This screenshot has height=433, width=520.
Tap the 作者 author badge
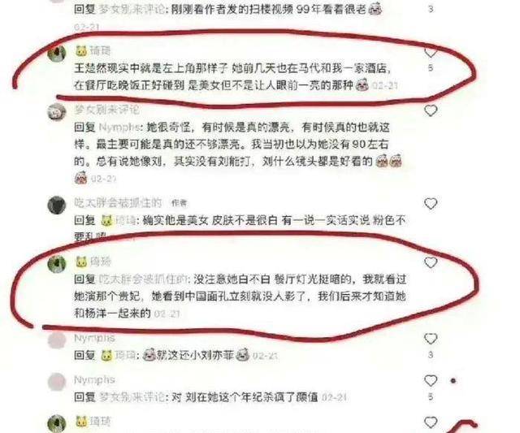click(x=179, y=203)
